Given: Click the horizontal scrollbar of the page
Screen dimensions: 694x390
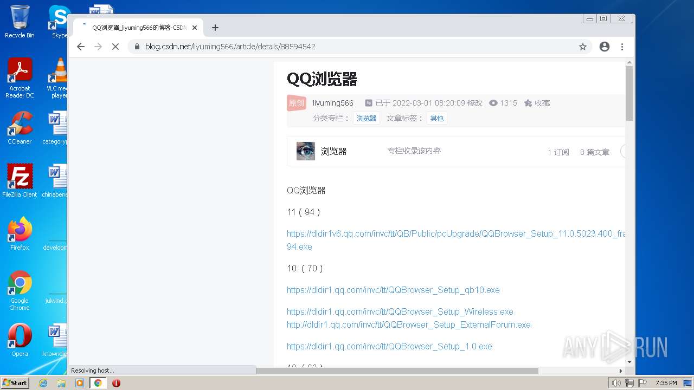Looking at the screenshot, I should tap(397, 371).
